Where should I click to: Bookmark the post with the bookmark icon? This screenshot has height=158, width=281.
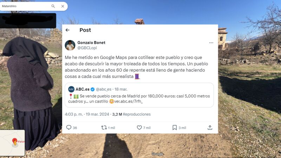tap(175, 127)
